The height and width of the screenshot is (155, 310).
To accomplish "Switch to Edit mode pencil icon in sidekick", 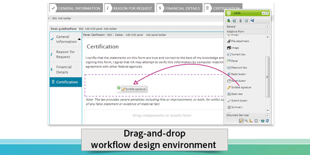I will click(241, 121).
